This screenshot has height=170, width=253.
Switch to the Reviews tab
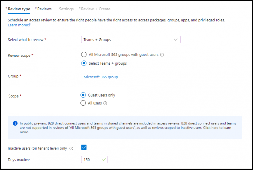pos(44,9)
